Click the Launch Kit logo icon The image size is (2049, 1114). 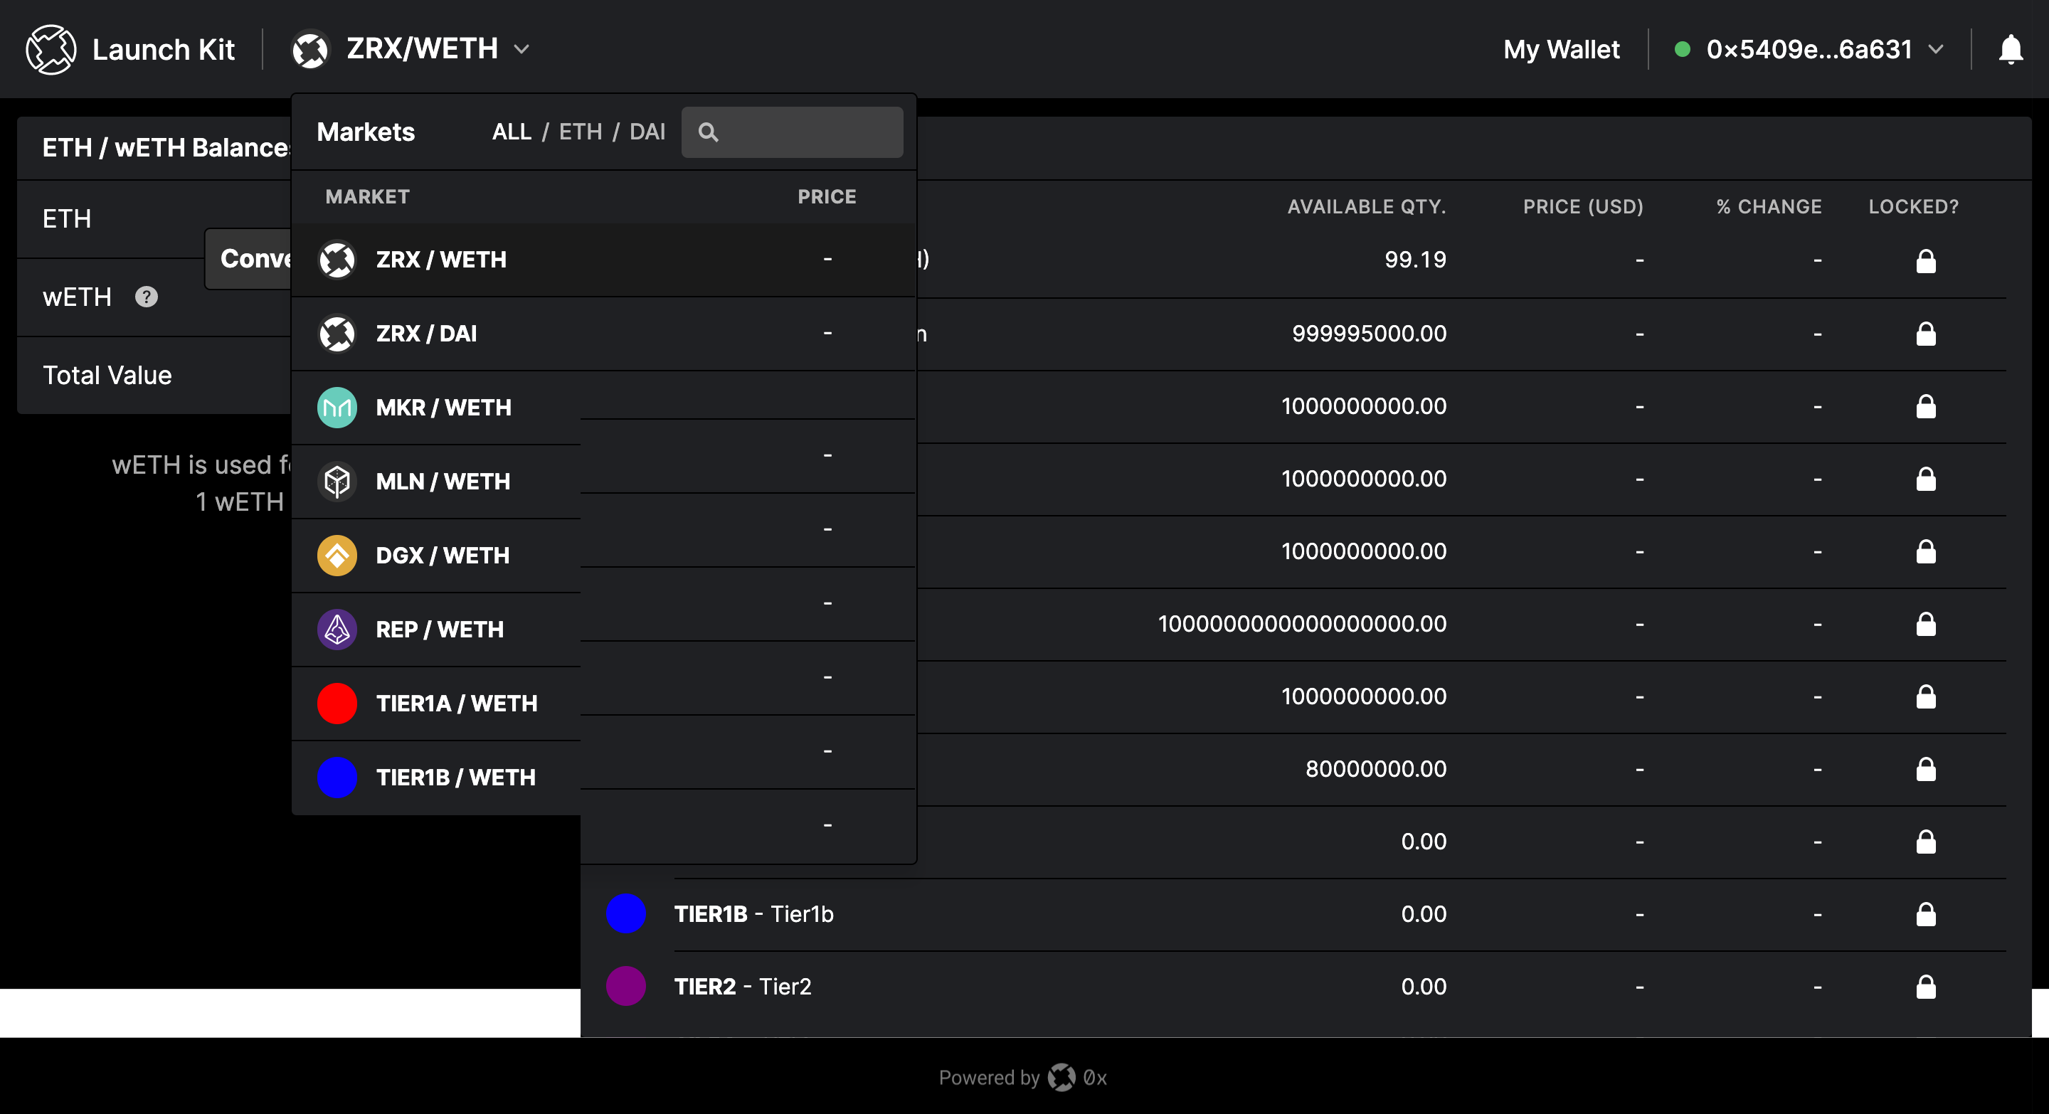point(51,49)
